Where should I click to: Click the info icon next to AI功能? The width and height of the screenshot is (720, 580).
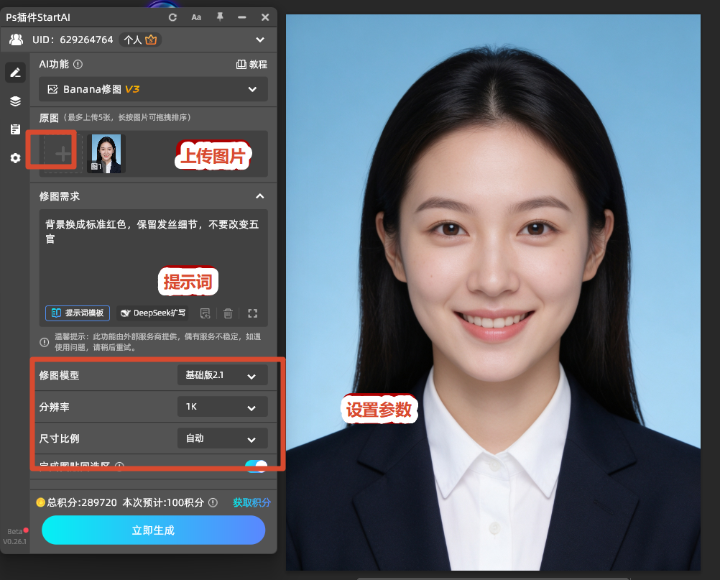pos(78,64)
